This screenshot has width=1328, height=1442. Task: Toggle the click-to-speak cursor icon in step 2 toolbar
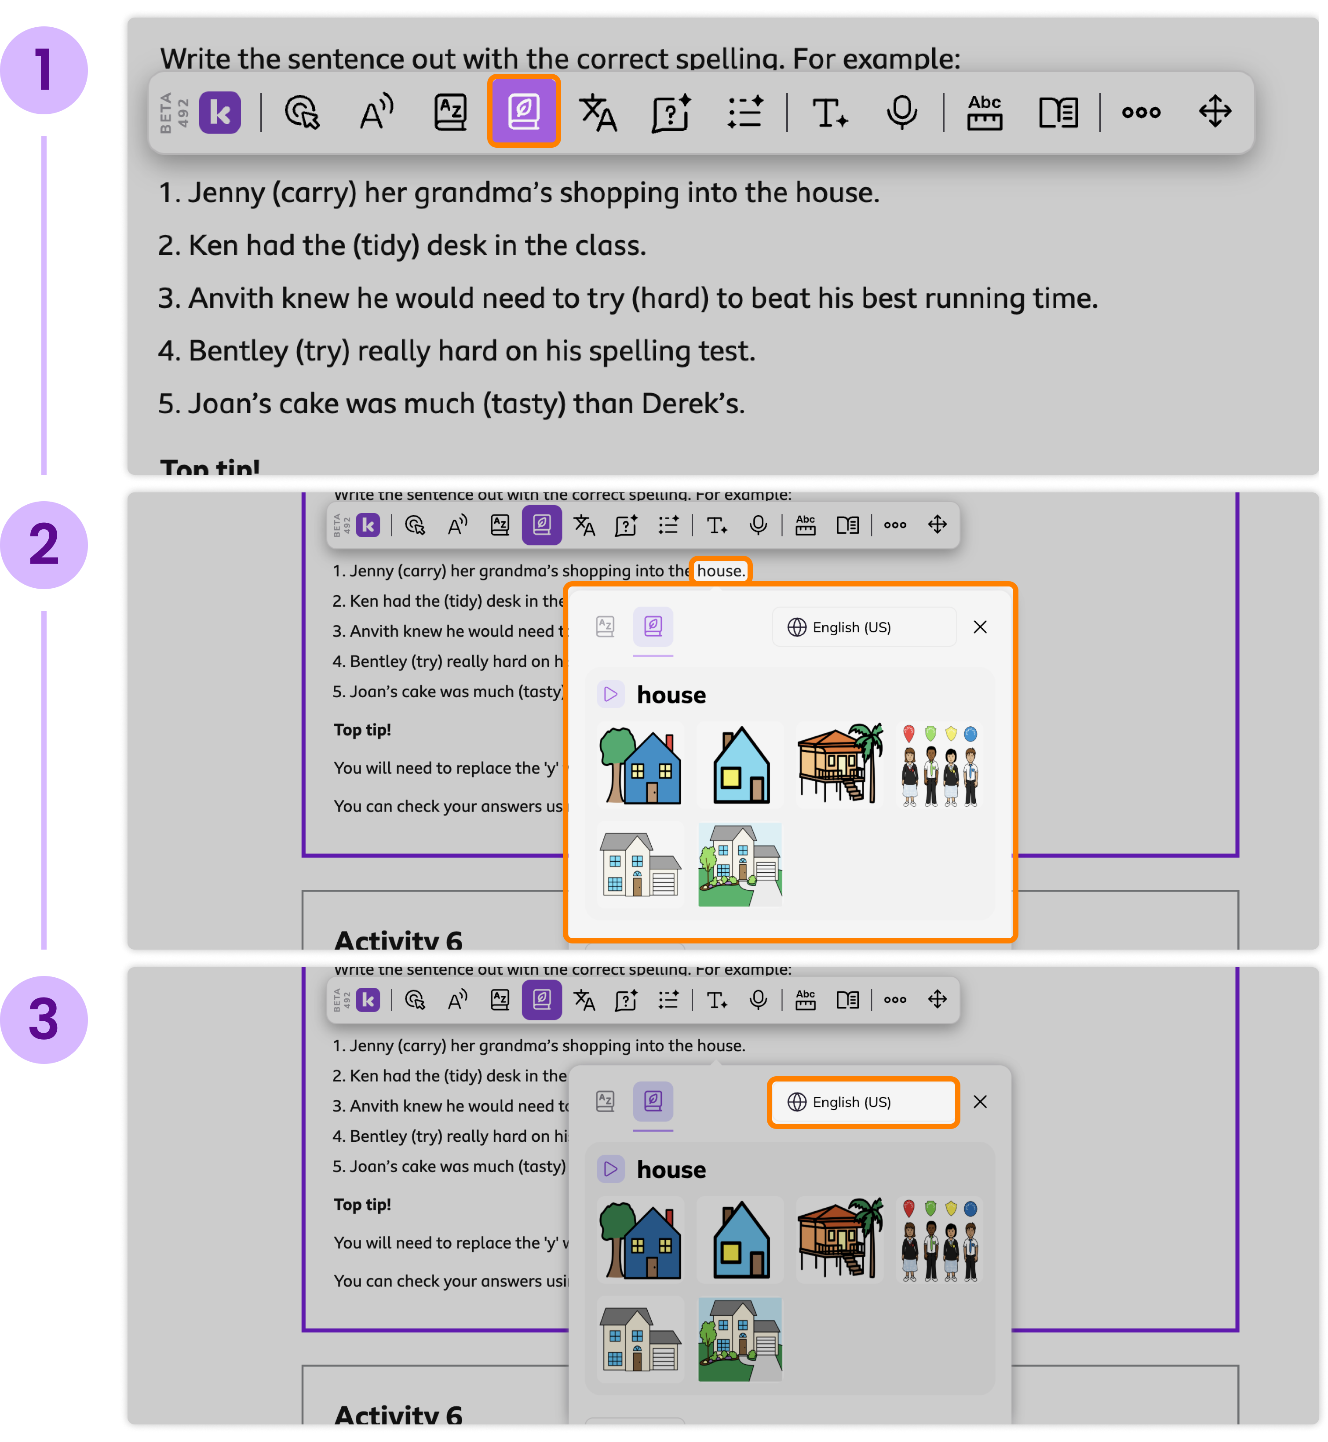(x=416, y=525)
